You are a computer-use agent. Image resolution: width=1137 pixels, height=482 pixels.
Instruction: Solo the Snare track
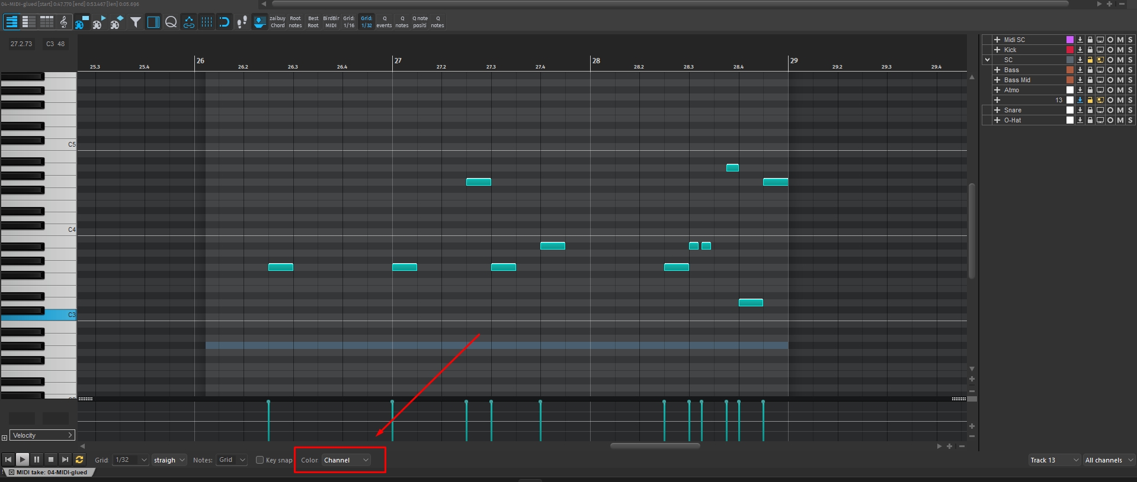pos(1130,110)
